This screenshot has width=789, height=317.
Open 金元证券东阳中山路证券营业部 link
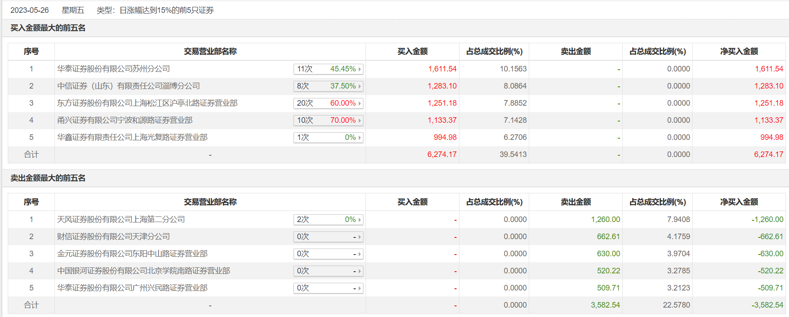(132, 254)
